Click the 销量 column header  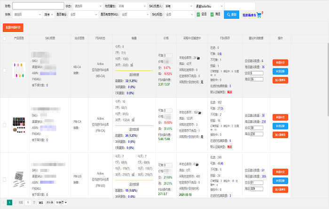(134, 38)
